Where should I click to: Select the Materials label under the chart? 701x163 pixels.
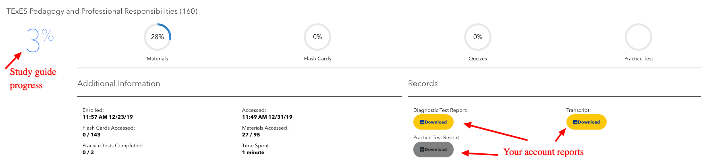coord(157,59)
